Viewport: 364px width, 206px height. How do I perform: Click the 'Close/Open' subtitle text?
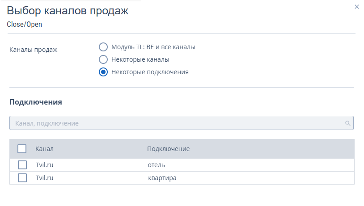[x=24, y=25]
